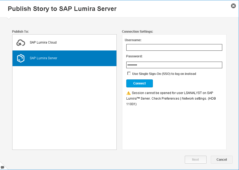Click the Next button
Viewport: 239px width, 170px height.
196,159
